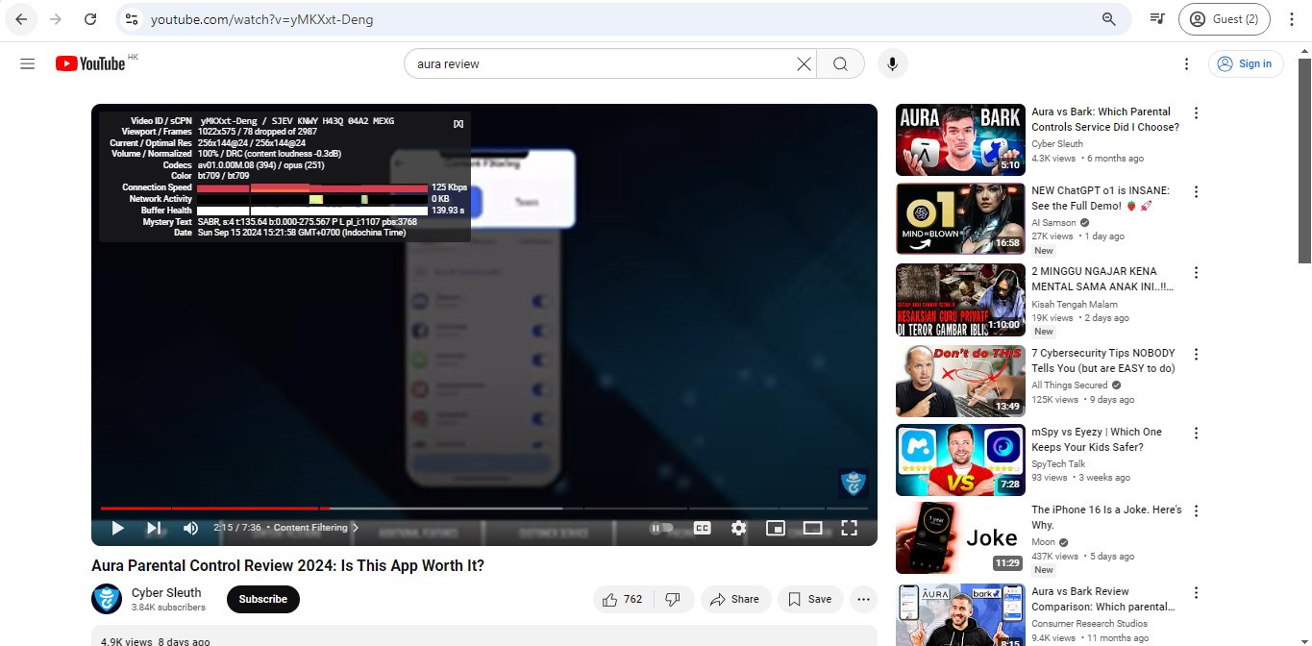Open options menu for 2 MINGGU NGAJAR video

1196,272
